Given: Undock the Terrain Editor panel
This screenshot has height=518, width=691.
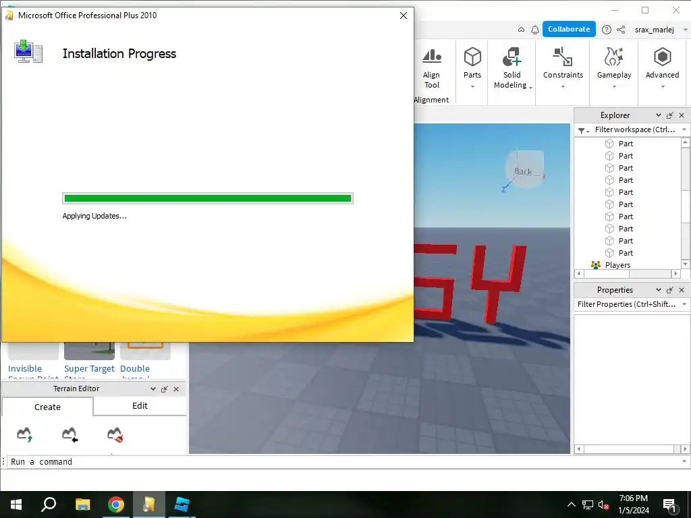Looking at the screenshot, I should [165, 389].
